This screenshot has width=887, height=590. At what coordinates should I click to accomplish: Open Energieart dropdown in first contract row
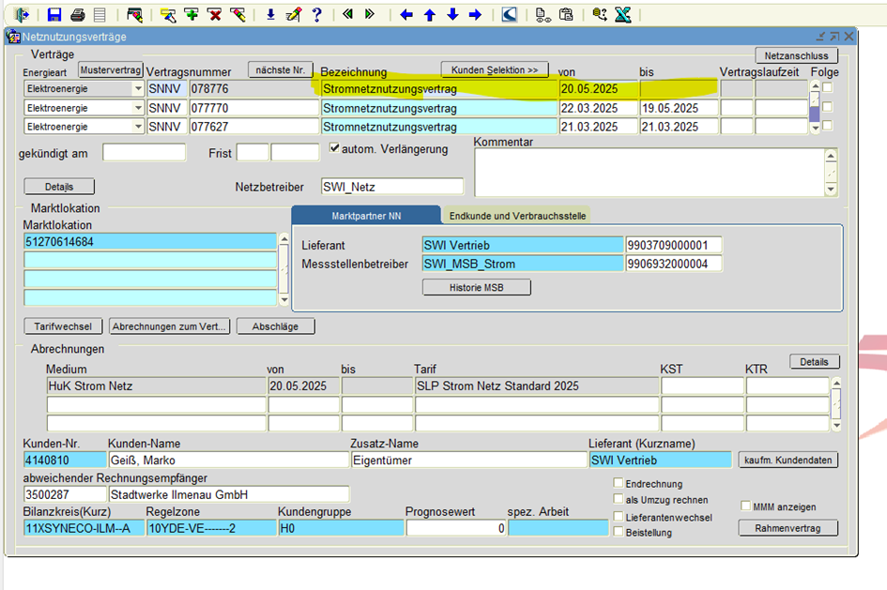(137, 88)
